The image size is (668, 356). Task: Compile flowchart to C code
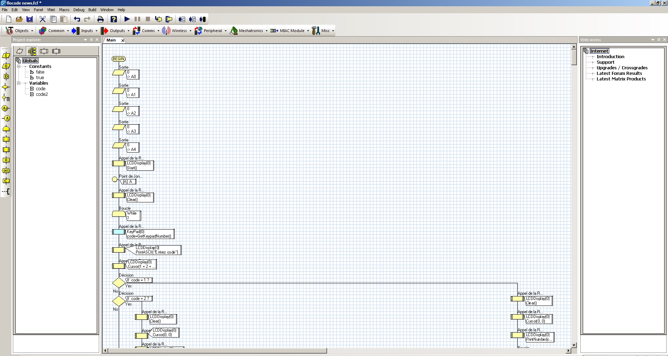click(x=182, y=19)
